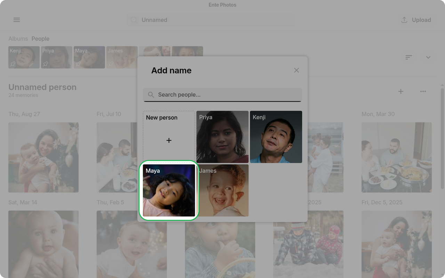The image size is (445, 278).
Task: Pick James in the Add name dialog
Action: pos(222,190)
